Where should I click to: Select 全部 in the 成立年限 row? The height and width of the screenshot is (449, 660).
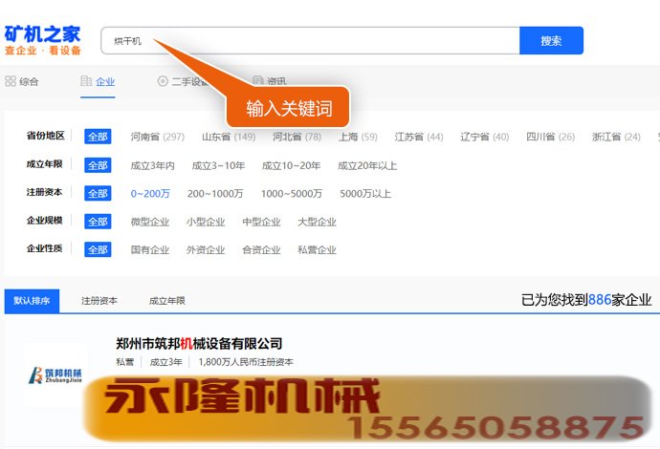click(98, 165)
